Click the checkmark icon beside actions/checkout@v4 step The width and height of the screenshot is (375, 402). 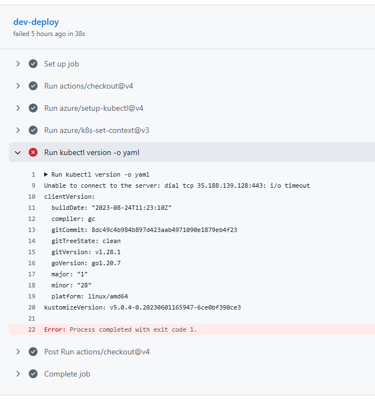pyautogui.click(x=33, y=86)
